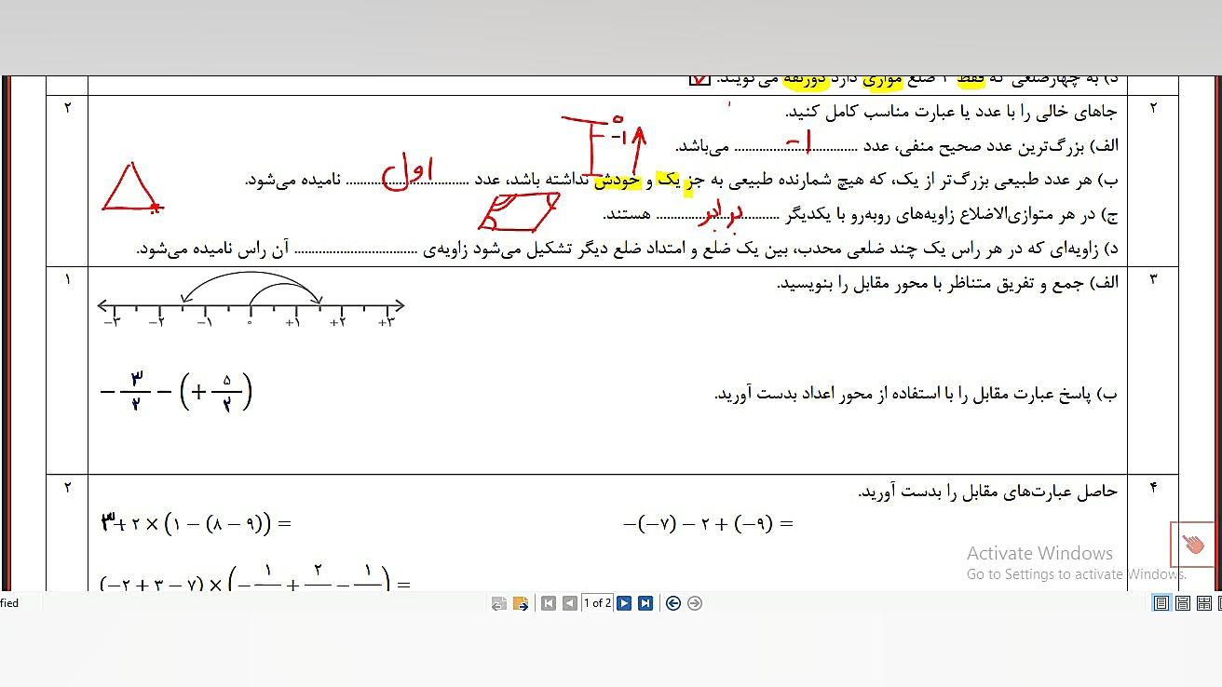Click the red parallelogram sketch
The height and width of the screenshot is (687, 1222).
[x=518, y=211]
